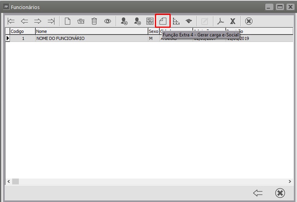Viewport: 297px width, 202px height.
Task: Click Gerar carga e-Social page icon
Action: coord(163,21)
